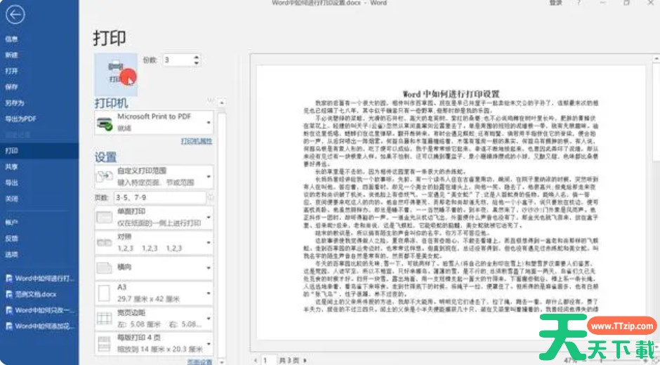
Task: Click the large Print (打印) button
Action: 117,74
